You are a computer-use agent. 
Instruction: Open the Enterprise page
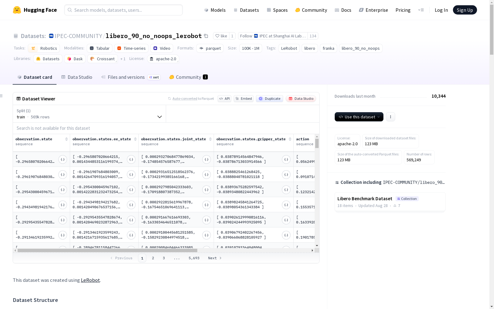pyautogui.click(x=373, y=10)
